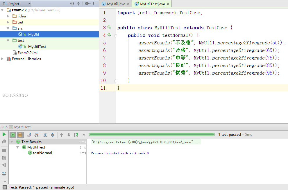
Task: Collapse all test results
Action: [x=53, y=135]
